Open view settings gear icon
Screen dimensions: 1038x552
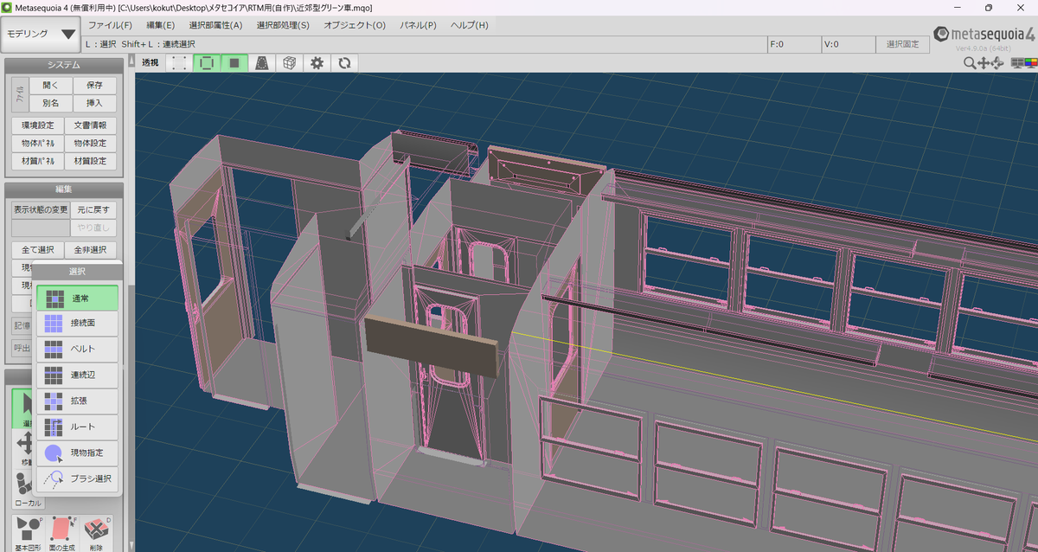(317, 62)
